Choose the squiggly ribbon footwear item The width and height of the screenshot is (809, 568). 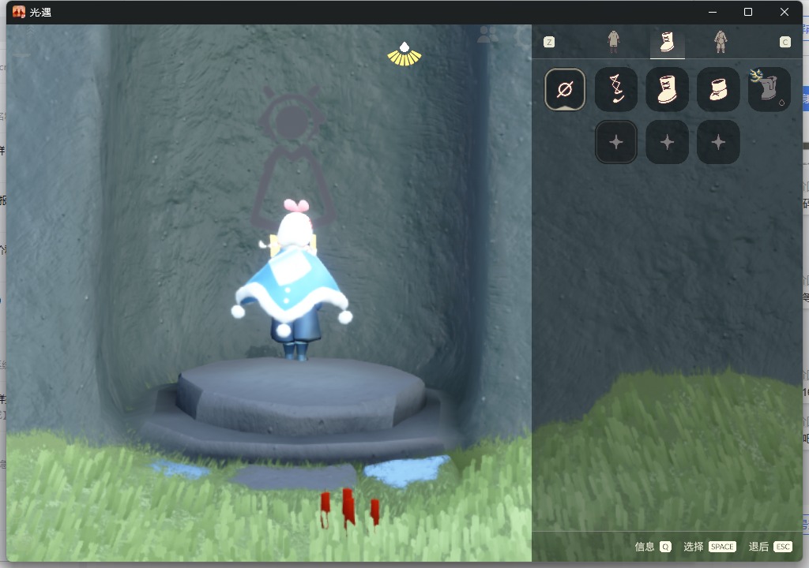pyautogui.click(x=615, y=90)
